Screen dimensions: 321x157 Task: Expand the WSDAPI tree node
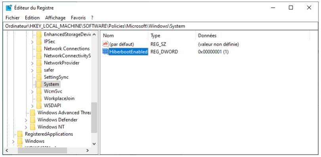32,106
